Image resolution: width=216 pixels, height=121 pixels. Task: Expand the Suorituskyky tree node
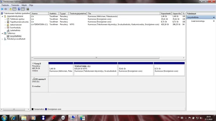tap(5, 28)
